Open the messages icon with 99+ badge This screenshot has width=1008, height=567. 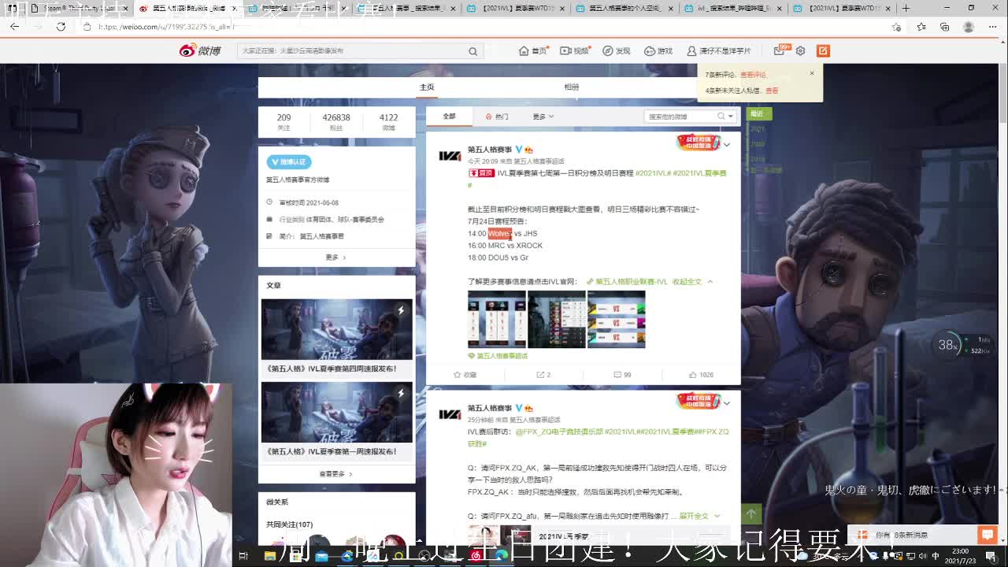point(780,50)
